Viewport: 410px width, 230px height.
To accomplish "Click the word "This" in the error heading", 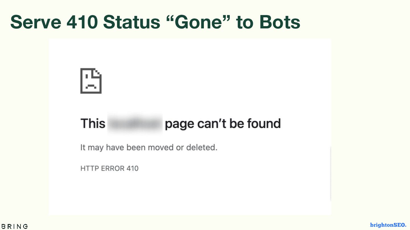I will pos(93,124).
